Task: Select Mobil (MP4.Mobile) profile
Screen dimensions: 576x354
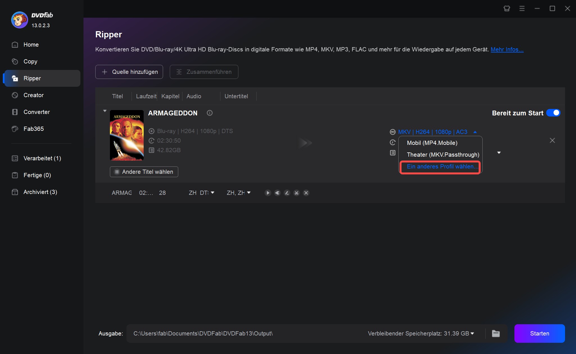Action: click(432, 143)
